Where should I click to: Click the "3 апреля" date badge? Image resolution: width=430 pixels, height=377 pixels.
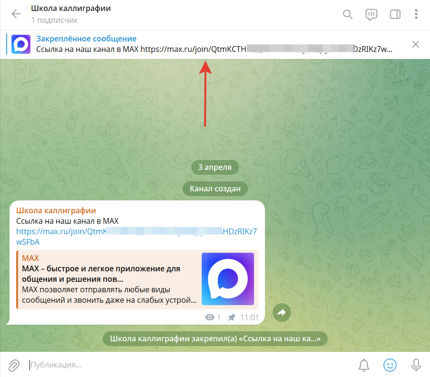pos(215,167)
